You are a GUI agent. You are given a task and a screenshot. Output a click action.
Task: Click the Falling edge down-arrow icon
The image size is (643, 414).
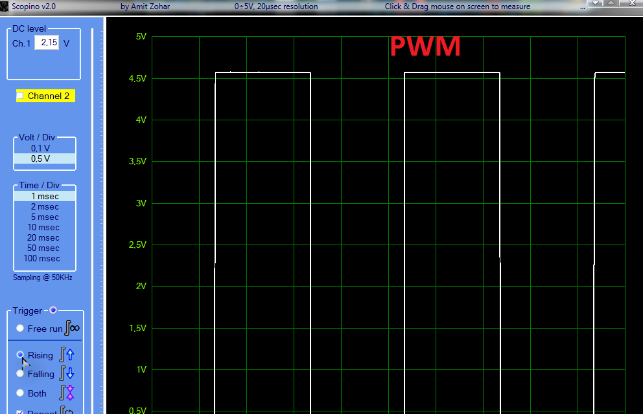[67, 373]
